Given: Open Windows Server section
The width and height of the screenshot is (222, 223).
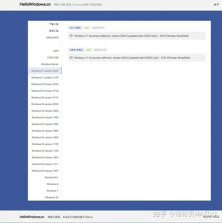Looking at the screenshot, I should (50, 64).
